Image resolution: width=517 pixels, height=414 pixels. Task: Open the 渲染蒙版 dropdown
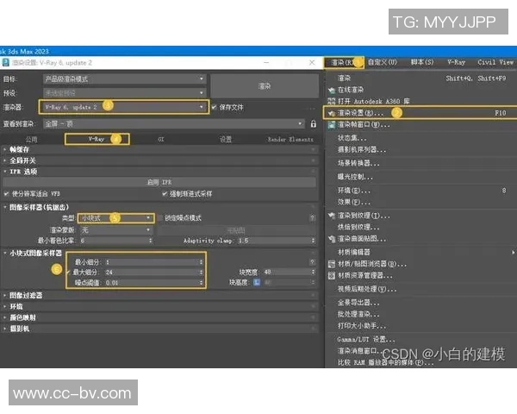pyautogui.click(x=116, y=229)
